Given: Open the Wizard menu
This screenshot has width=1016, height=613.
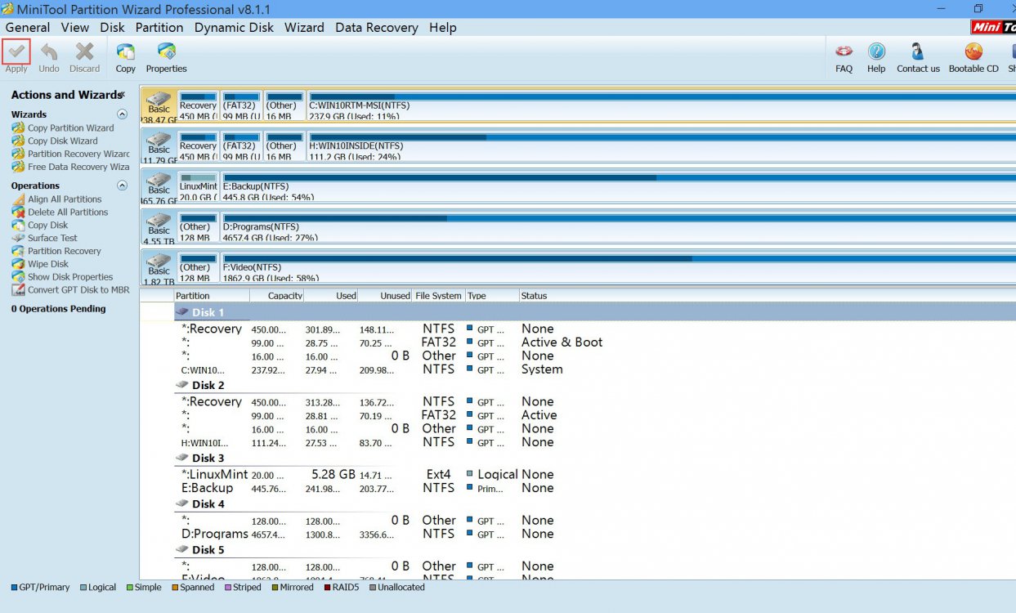Looking at the screenshot, I should (304, 27).
